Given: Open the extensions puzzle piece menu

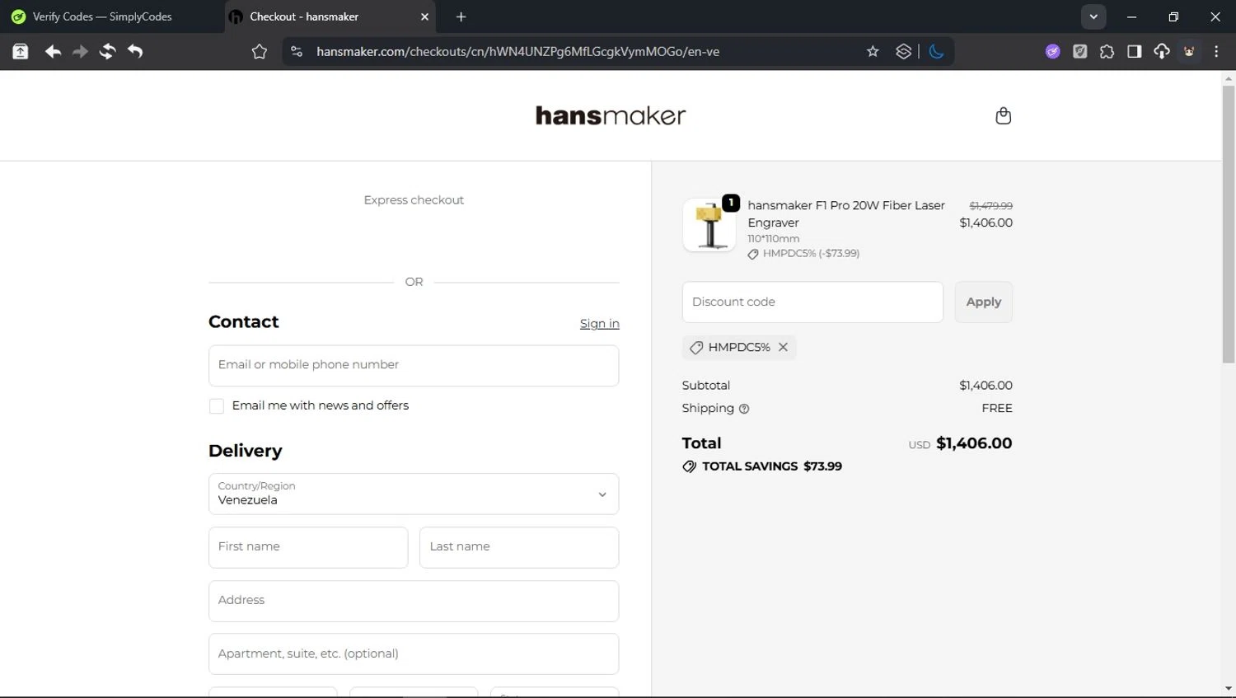Looking at the screenshot, I should [x=1107, y=51].
